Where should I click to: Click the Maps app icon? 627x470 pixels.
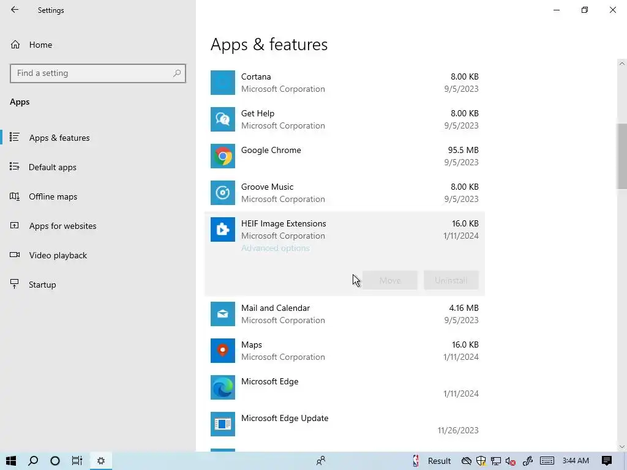tap(223, 351)
